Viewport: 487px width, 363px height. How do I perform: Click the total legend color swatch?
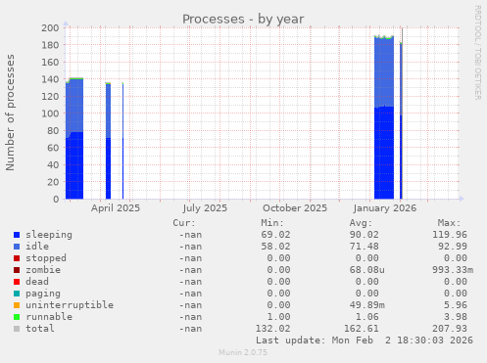click(17, 329)
